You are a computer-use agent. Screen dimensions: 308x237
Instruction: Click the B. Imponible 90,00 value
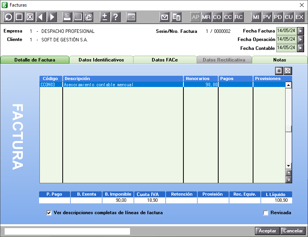118,200
